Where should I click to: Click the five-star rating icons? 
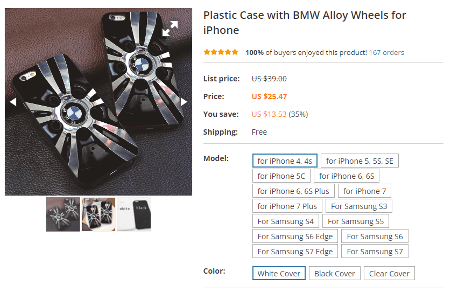221,52
